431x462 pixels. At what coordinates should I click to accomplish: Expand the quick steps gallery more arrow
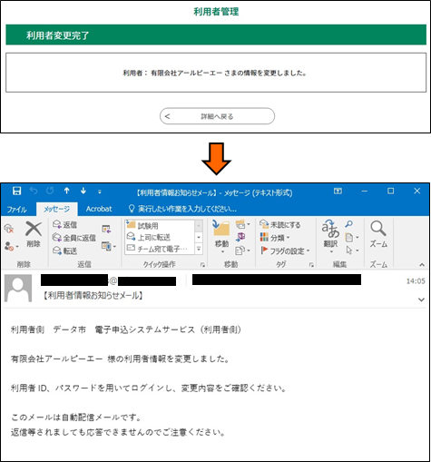coord(199,249)
